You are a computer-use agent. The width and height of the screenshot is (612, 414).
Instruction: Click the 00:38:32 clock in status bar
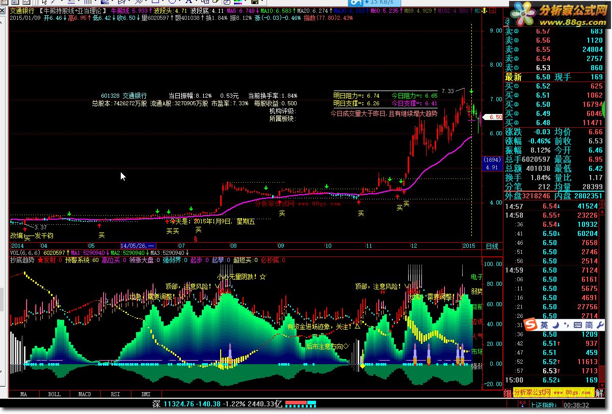(576, 405)
